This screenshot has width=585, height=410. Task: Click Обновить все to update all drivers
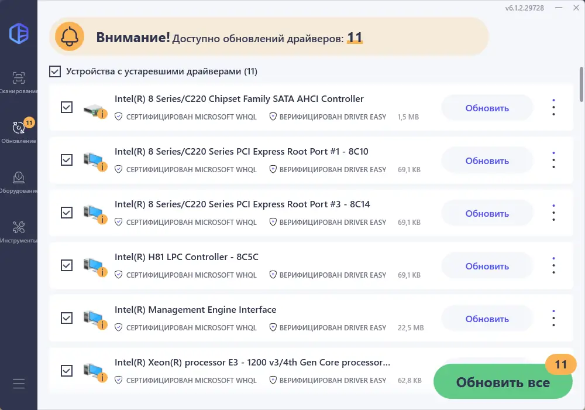pos(503,382)
